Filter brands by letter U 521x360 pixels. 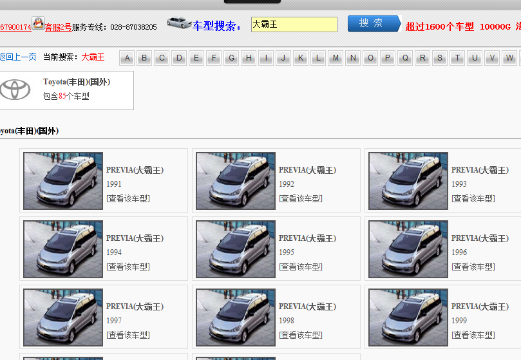pos(475,58)
